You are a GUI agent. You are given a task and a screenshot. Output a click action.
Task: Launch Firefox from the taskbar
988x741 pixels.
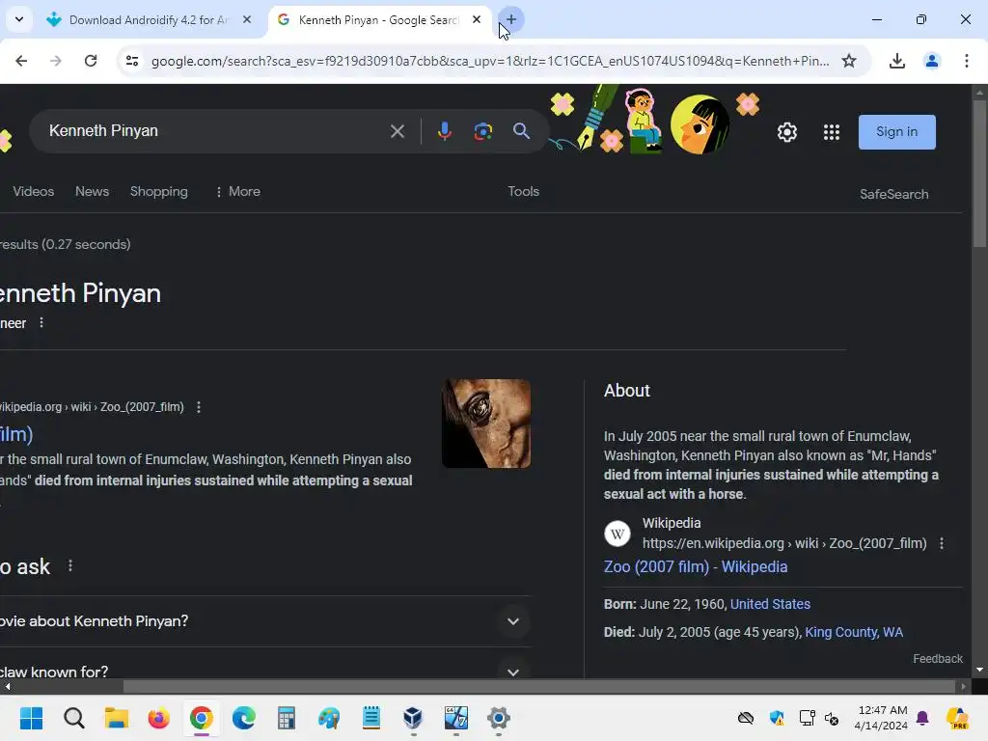[x=159, y=718]
